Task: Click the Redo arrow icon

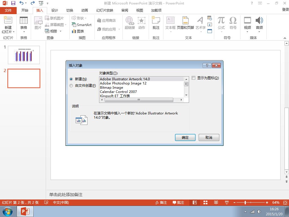Action: [33, 3]
